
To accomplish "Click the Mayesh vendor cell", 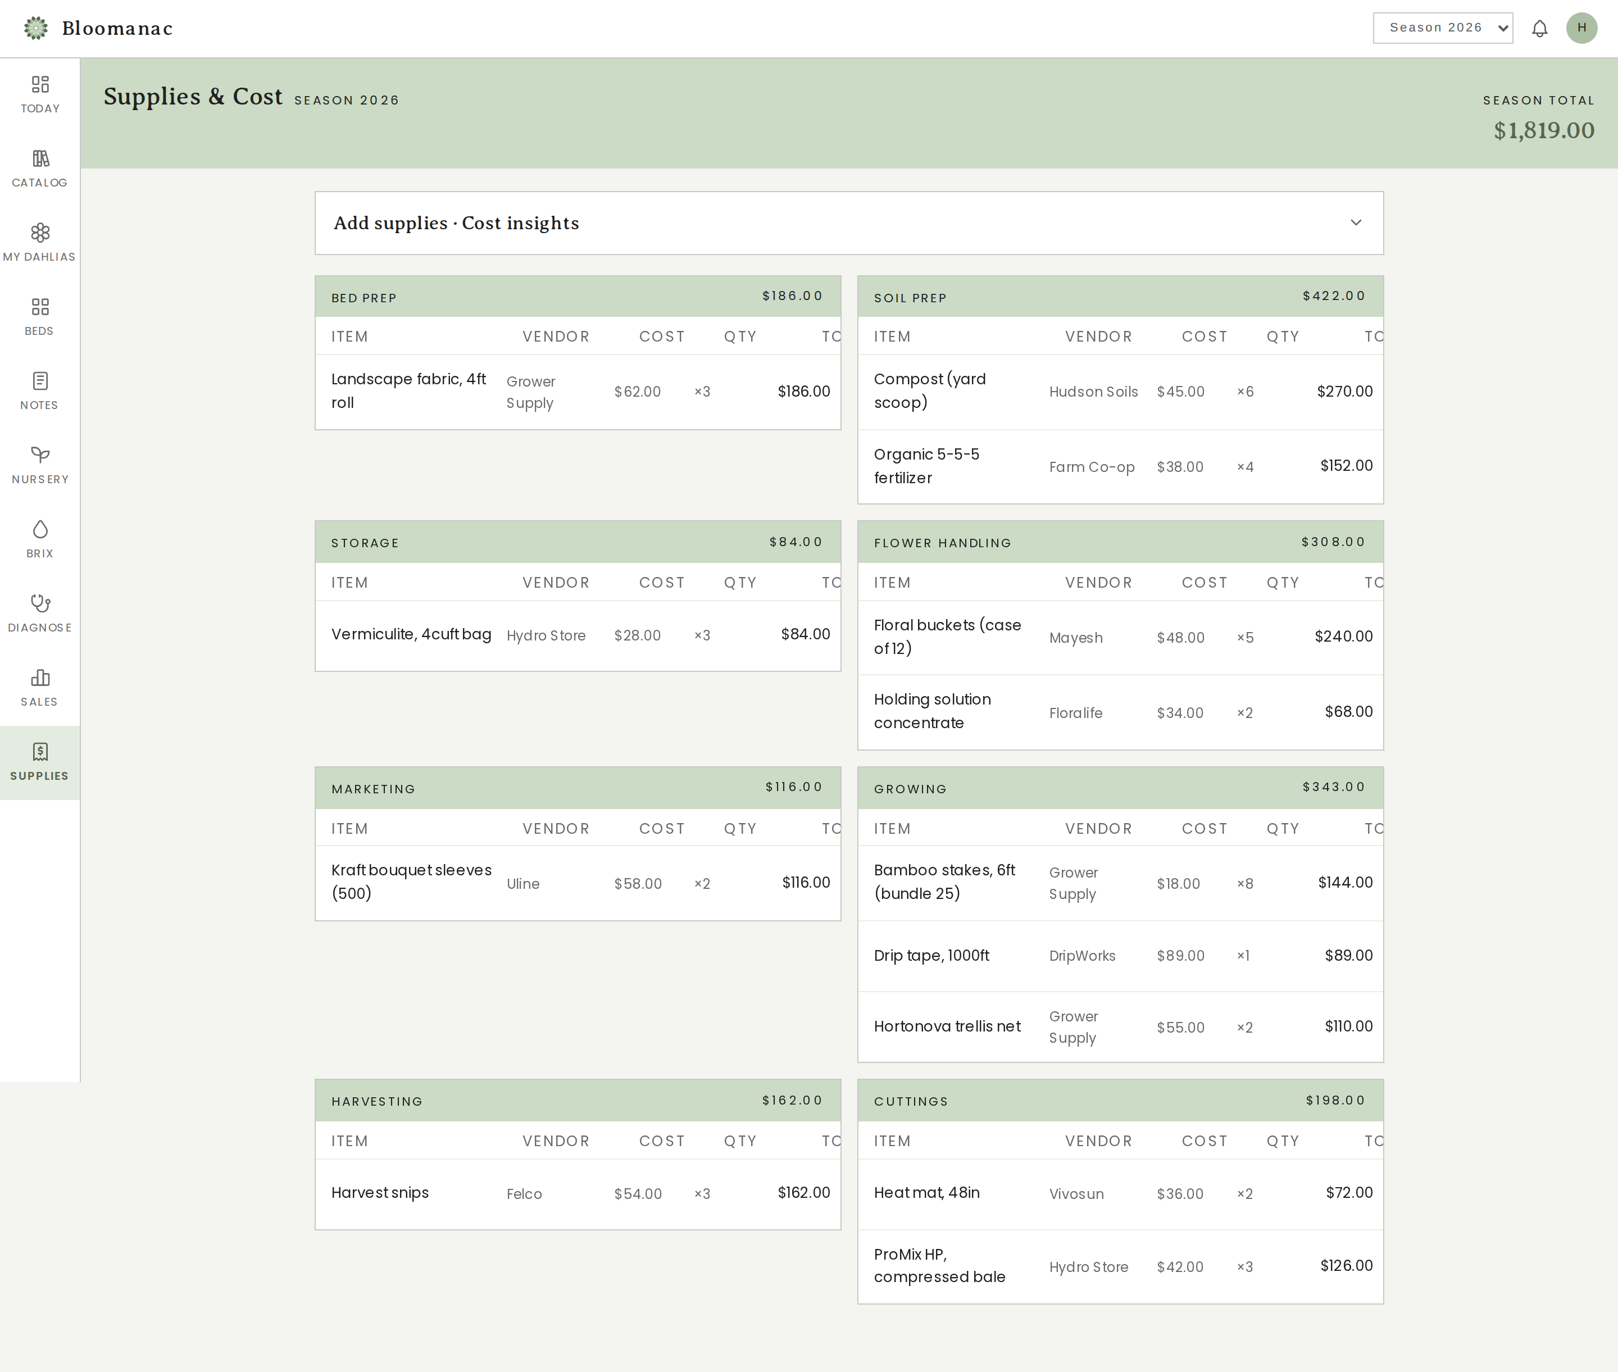I will point(1076,638).
